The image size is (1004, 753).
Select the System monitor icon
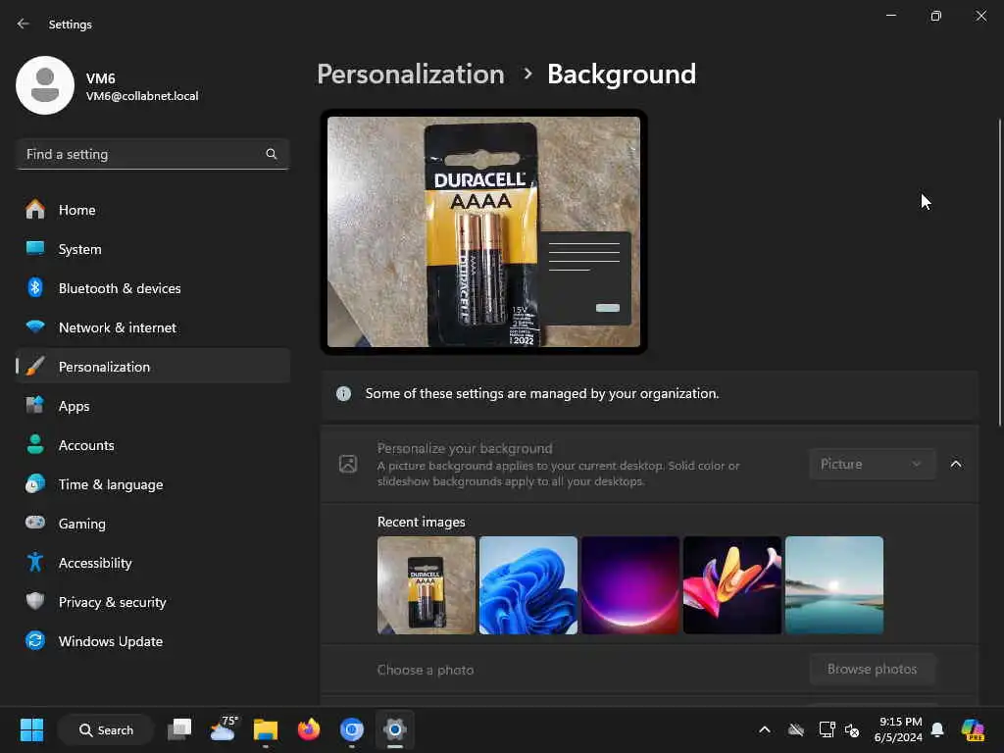click(35, 248)
